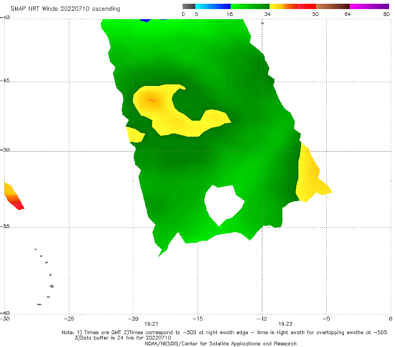
Task: Click latitude label -45
Action: tap(5, 81)
